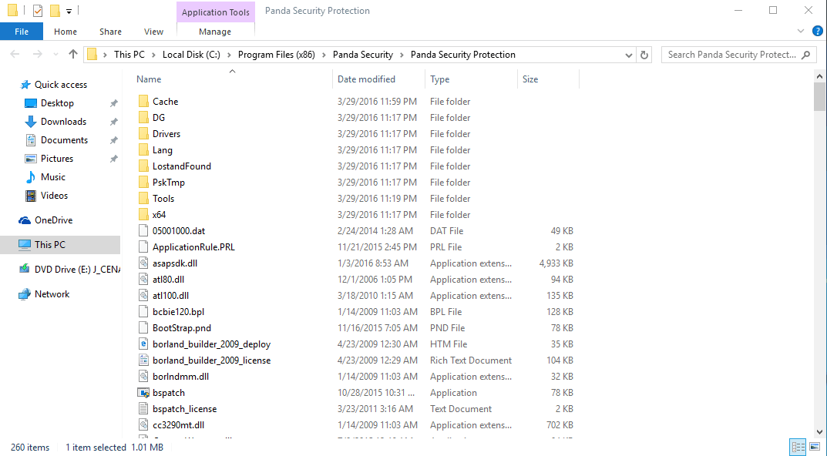Click the 05001000.dat file icon

click(143, 231)
